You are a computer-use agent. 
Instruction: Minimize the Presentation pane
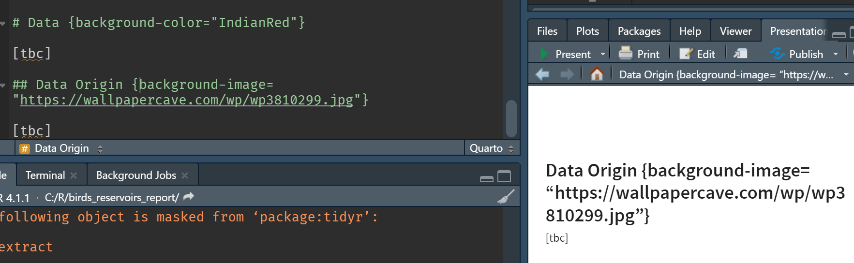click(839, 34)
